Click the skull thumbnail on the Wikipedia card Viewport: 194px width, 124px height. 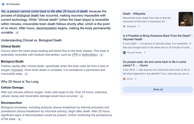186,19
